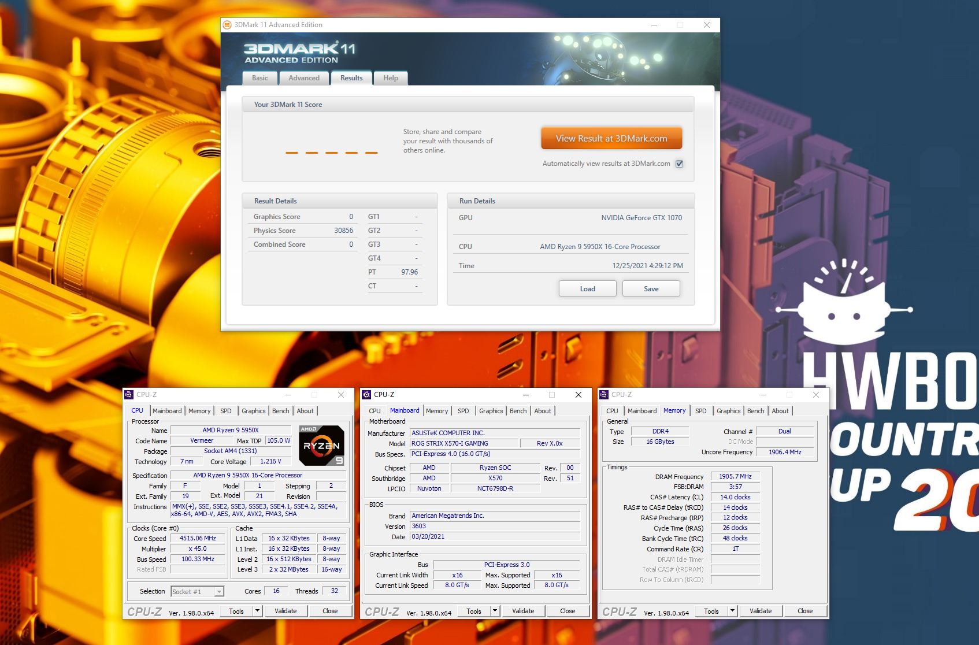Click Tools button in left CPU-Z window
979x645 pixels.
[x=236, y=611]
